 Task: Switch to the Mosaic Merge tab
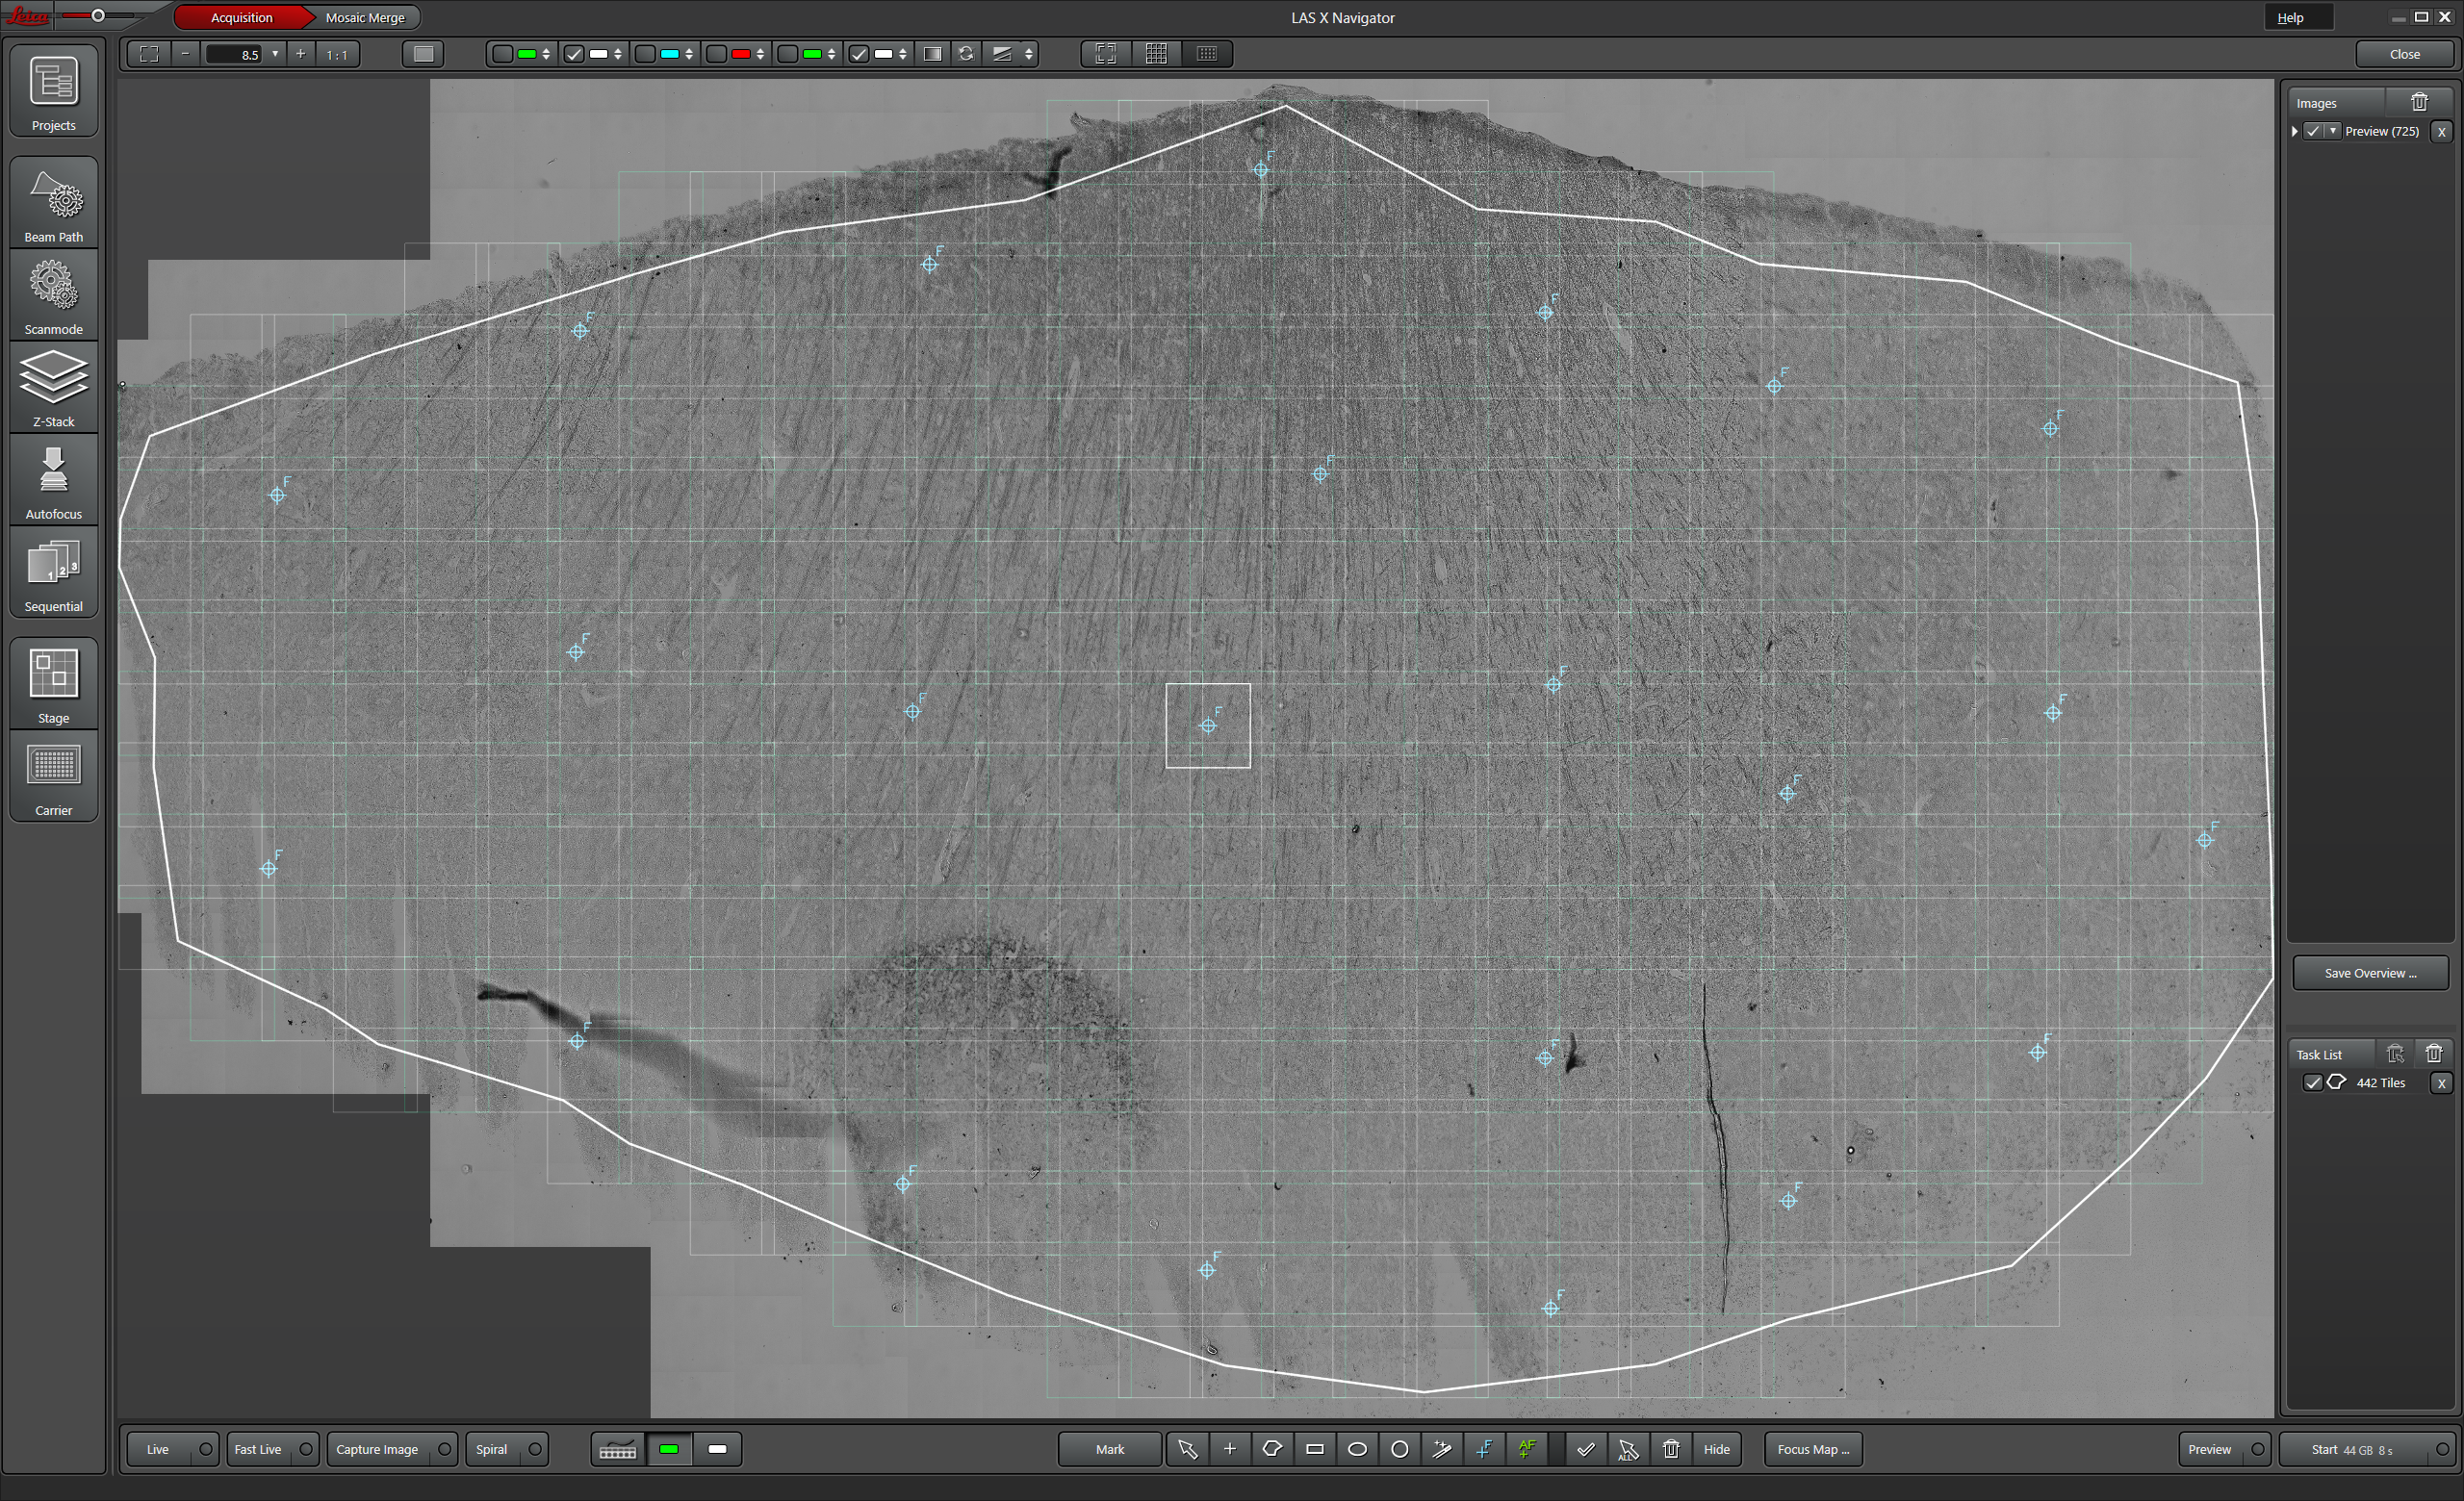(365, 17)
